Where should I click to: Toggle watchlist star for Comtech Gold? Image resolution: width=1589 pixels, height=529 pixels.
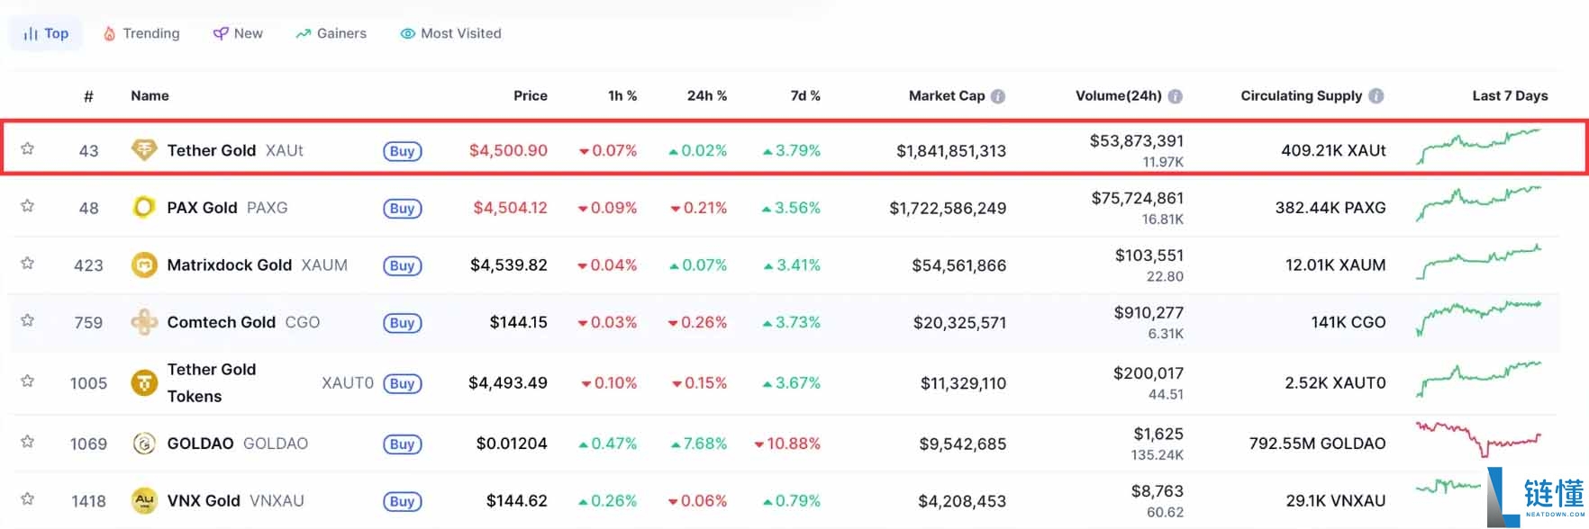click(28, 320)
